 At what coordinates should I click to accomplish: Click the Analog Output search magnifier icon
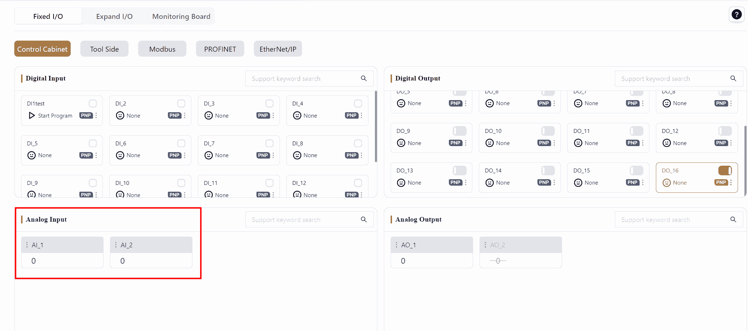pos(733,219)
